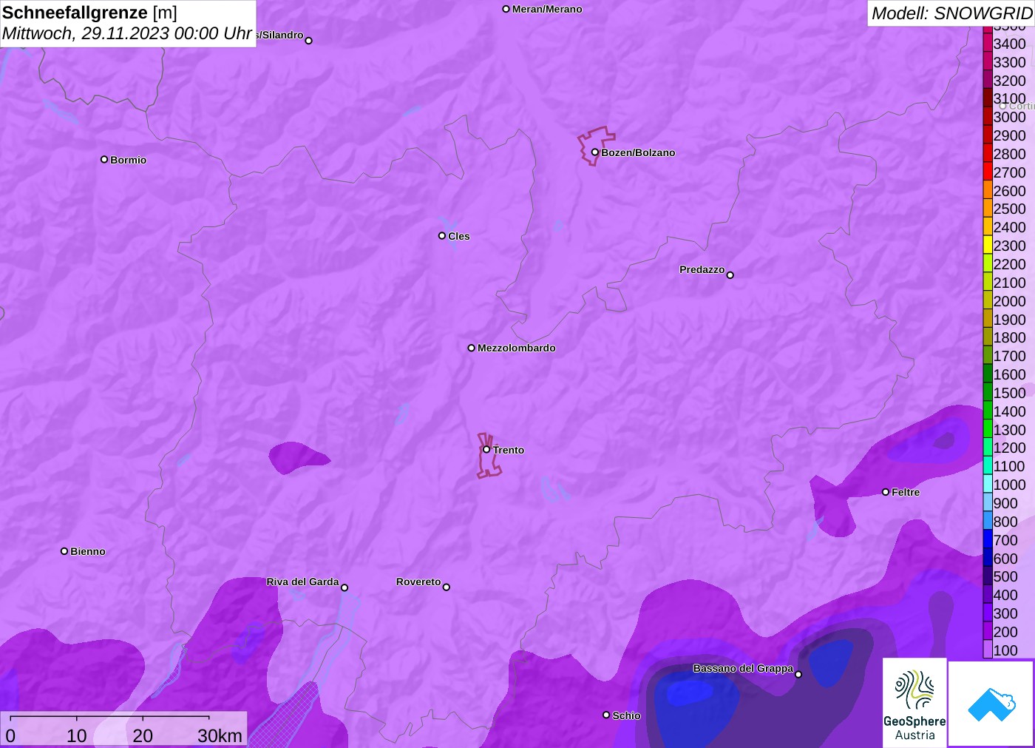Select the Riva del Garda marker dot
Viewport: 1035px width, 748px height.
pyautogui.click(x=345, y=587)
